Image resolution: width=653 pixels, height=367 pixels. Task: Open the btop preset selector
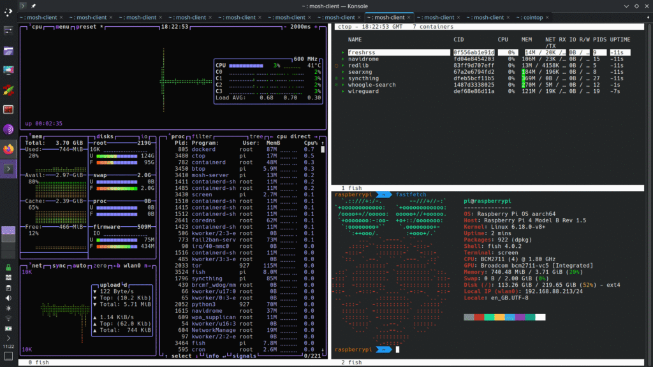point(87,27)
